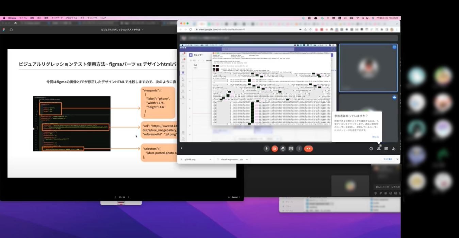Turn on the camera in Meet

coord(275,149)
